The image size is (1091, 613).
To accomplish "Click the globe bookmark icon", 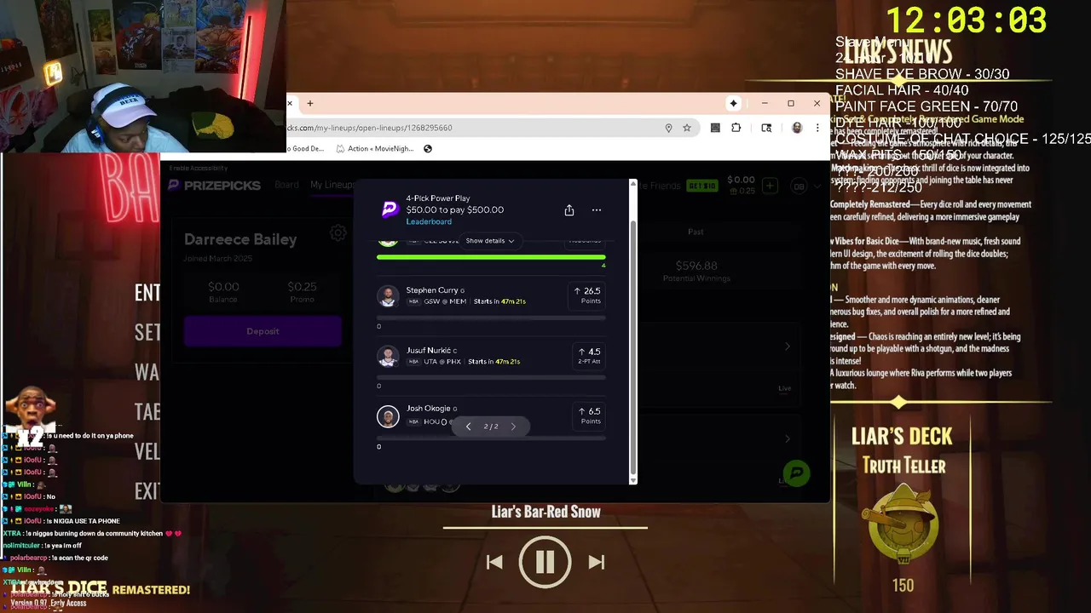I will point(428,148).
